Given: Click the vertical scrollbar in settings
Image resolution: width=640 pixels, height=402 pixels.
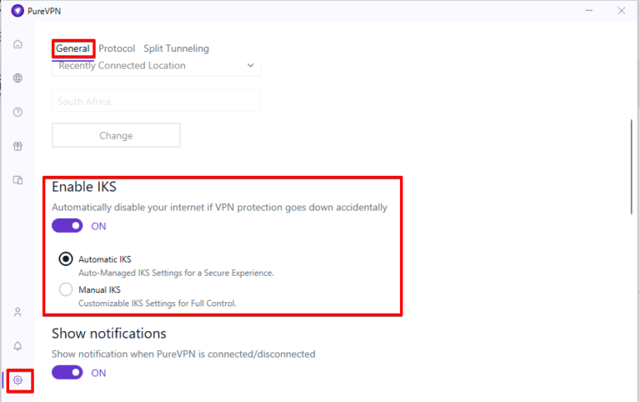Looking at the screenshot, I should point(631,167).
